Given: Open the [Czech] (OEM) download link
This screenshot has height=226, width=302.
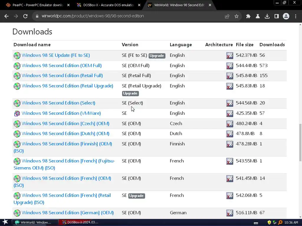Looking at the screenshot, I should pos(65,124).
